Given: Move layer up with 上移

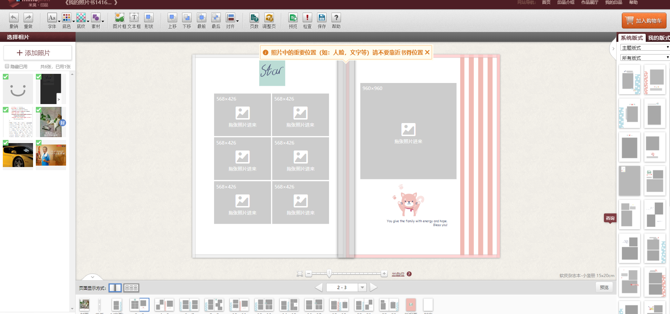Looking at the screenshot, I should [x=172, y=21].
